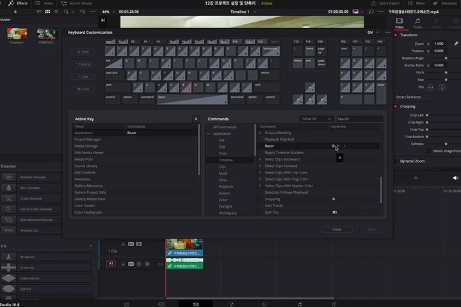Viewport: 461px width, 307px height.
Task: Open the keyboard preset dropdown
Action: pyautogui.click(x=373, y=33)
